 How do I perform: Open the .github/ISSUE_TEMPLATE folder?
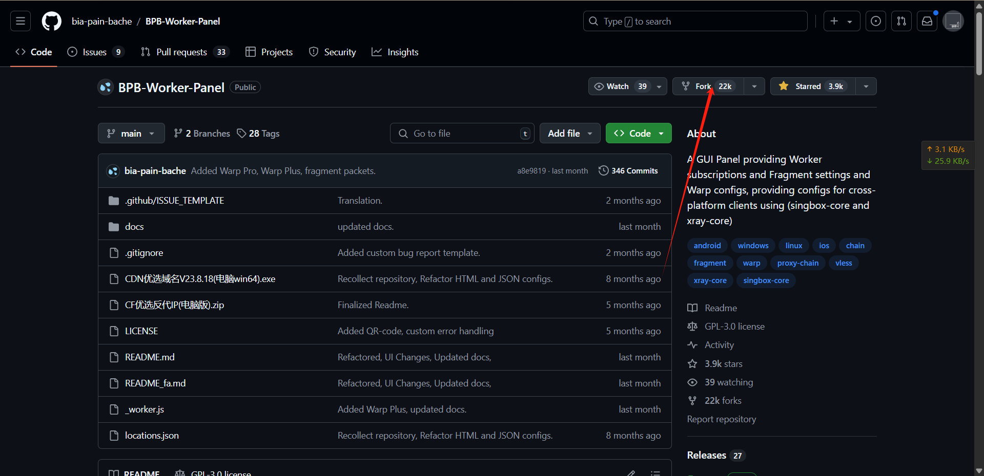tap(174, 201)
